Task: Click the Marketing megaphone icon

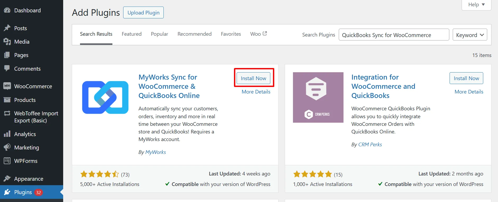Action: [7, 147]
